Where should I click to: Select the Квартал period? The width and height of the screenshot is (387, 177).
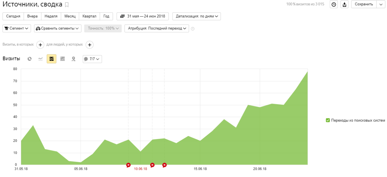pyautogui.click(x=89, y=16)
